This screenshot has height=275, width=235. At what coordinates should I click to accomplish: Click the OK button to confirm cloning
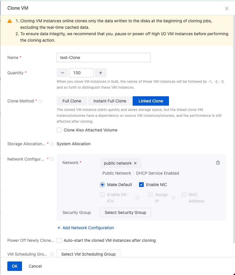15,266
